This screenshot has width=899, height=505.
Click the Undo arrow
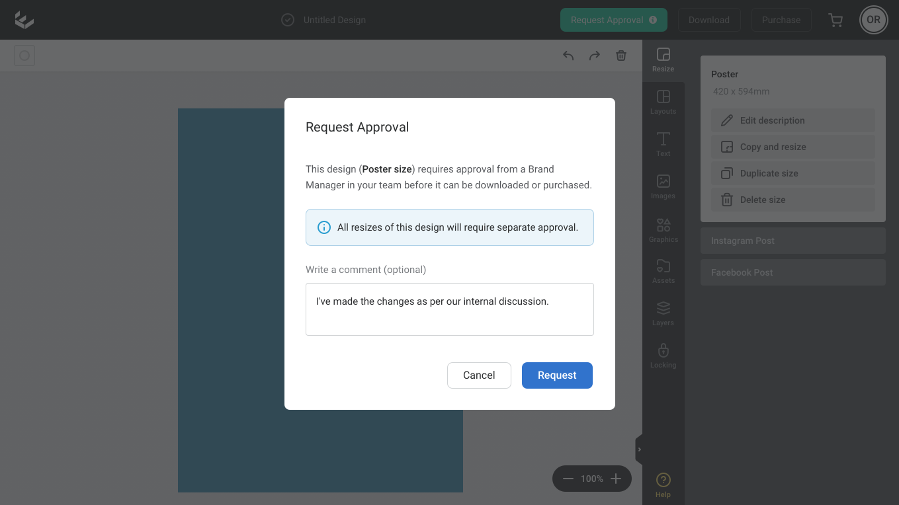[x=568, y=56]
